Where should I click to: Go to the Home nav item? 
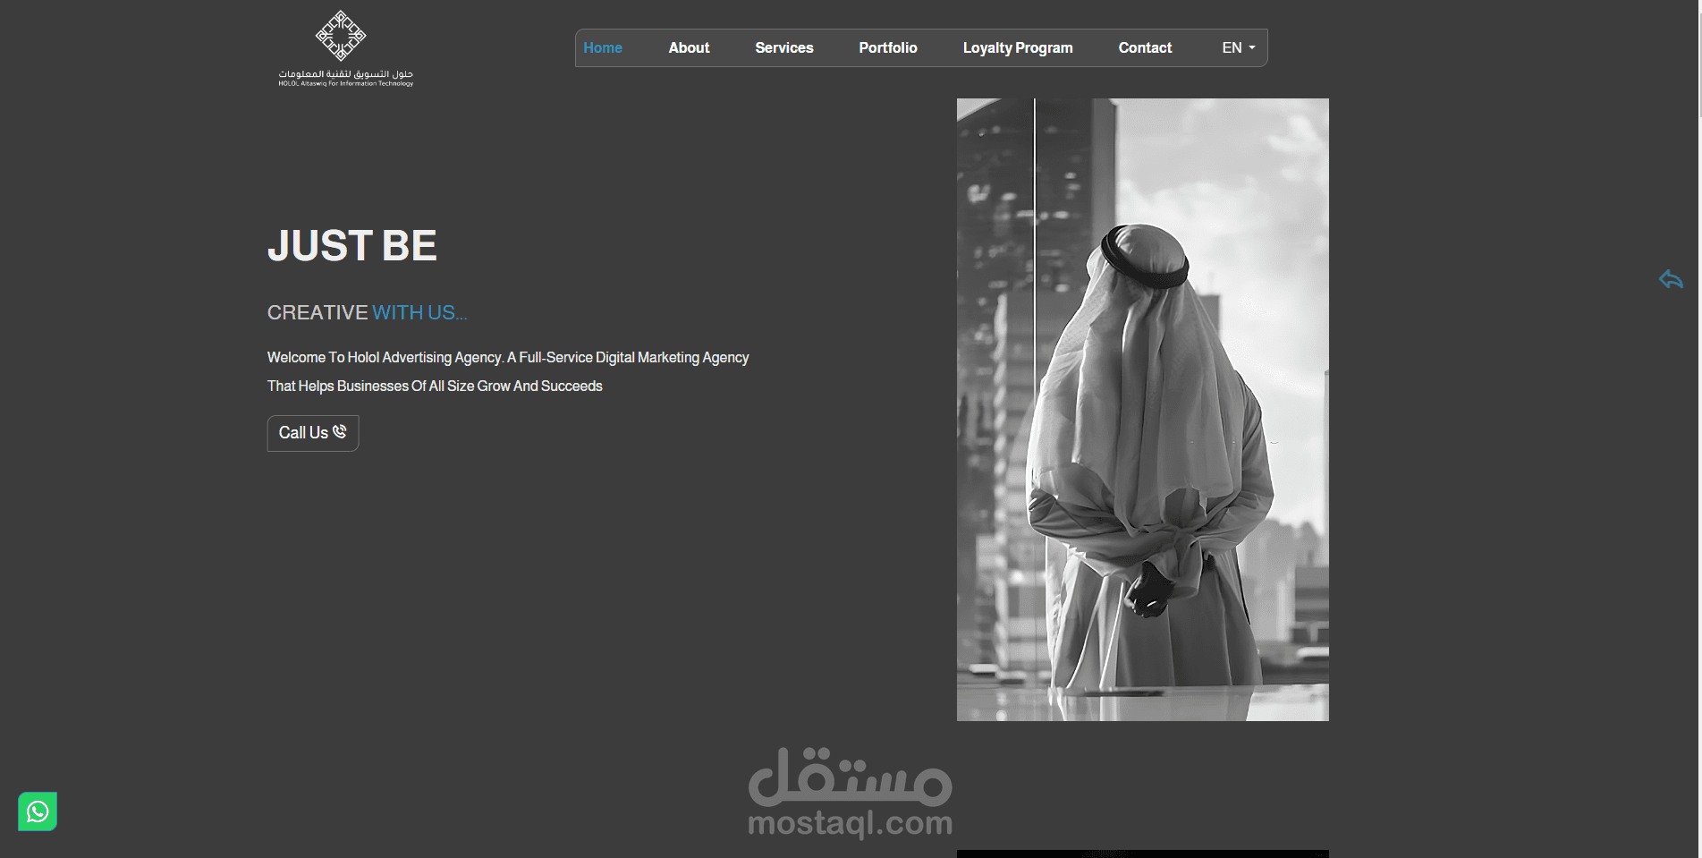click(603, 47)
